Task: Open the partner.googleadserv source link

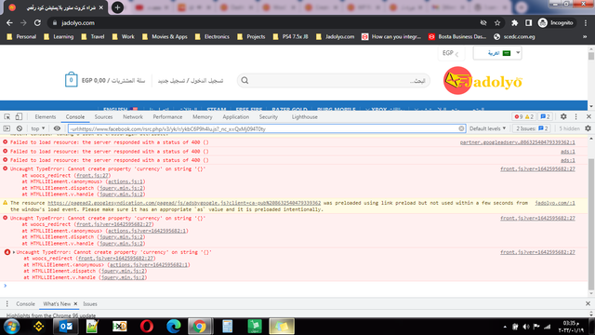Action: (517, 142)
